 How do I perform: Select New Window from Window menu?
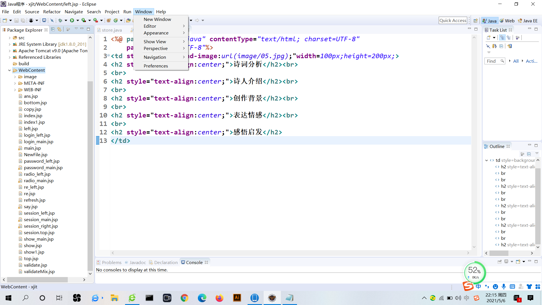point(157,19)
